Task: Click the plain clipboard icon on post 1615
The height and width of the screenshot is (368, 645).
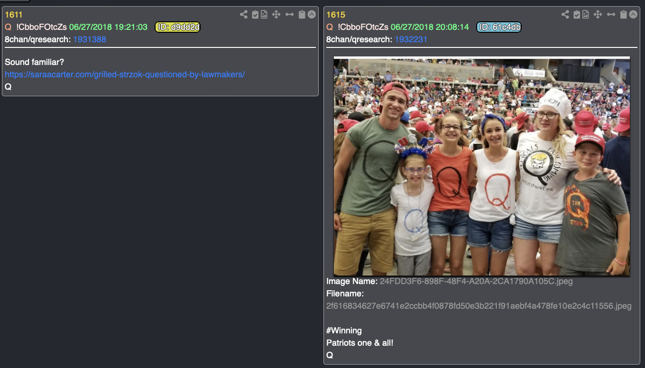Action: 624,15
